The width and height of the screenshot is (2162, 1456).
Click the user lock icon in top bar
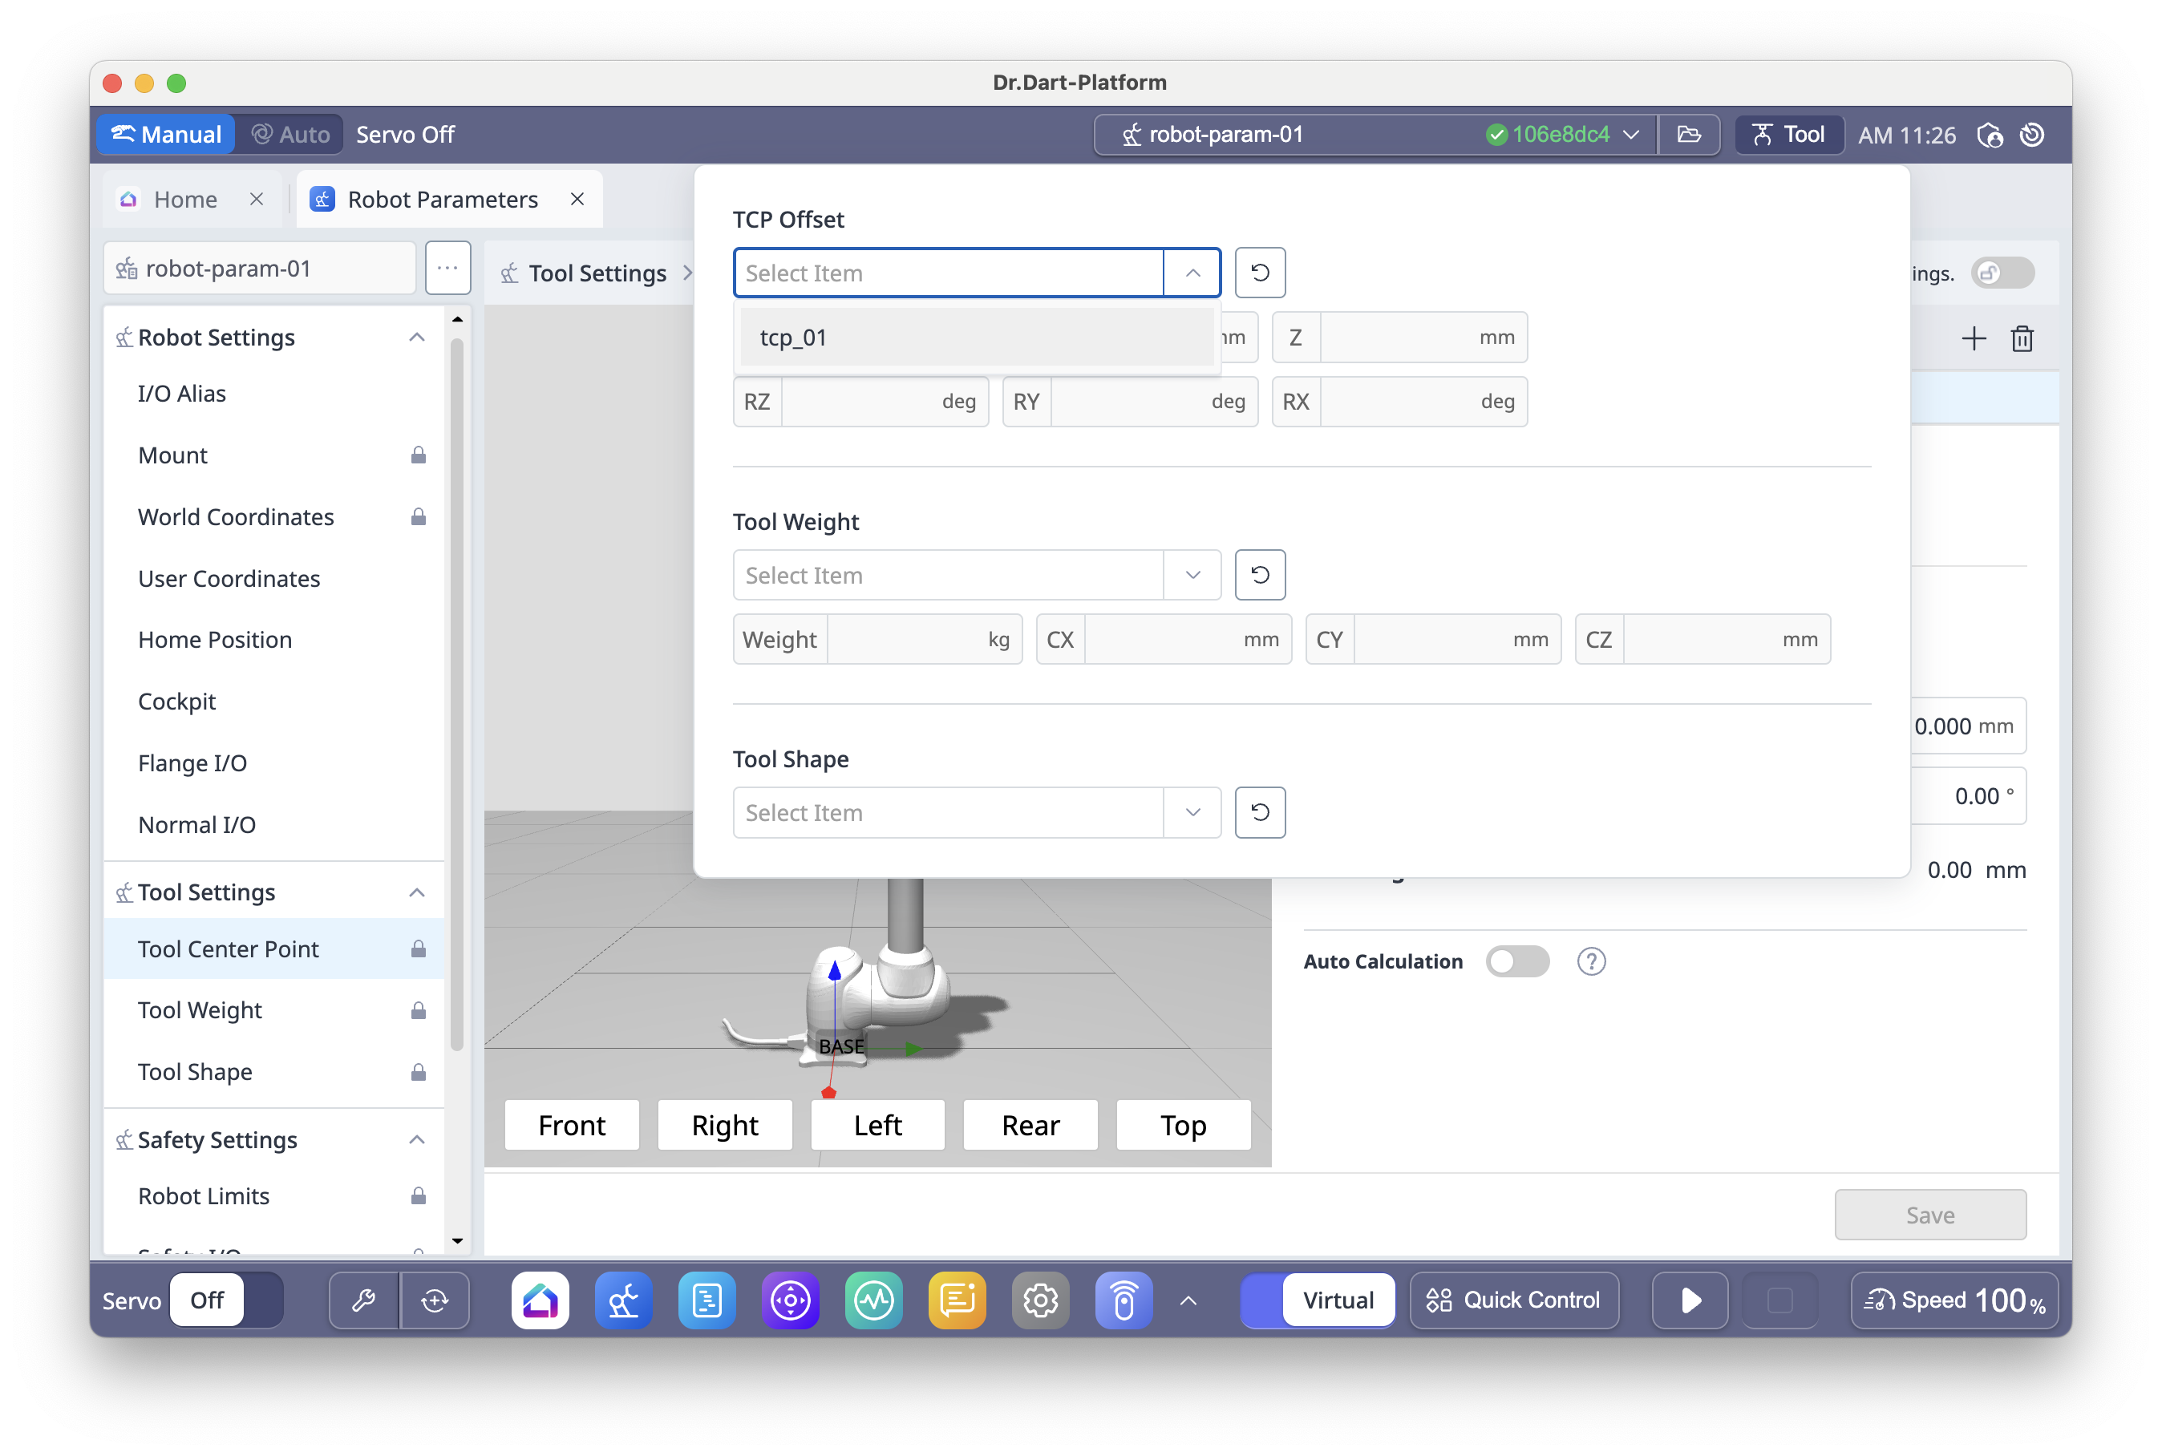coord(1990,135)
